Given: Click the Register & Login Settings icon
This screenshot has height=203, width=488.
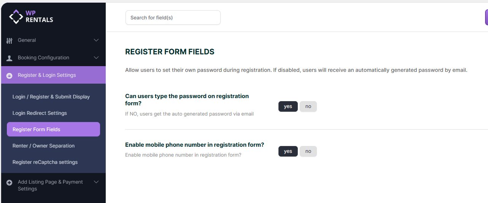Looking at the screenshot, I should pos(10,76).
